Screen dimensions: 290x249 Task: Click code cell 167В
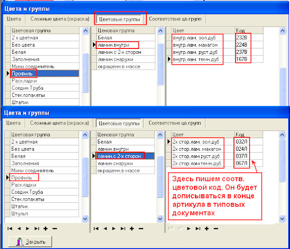tap(249, 59)
